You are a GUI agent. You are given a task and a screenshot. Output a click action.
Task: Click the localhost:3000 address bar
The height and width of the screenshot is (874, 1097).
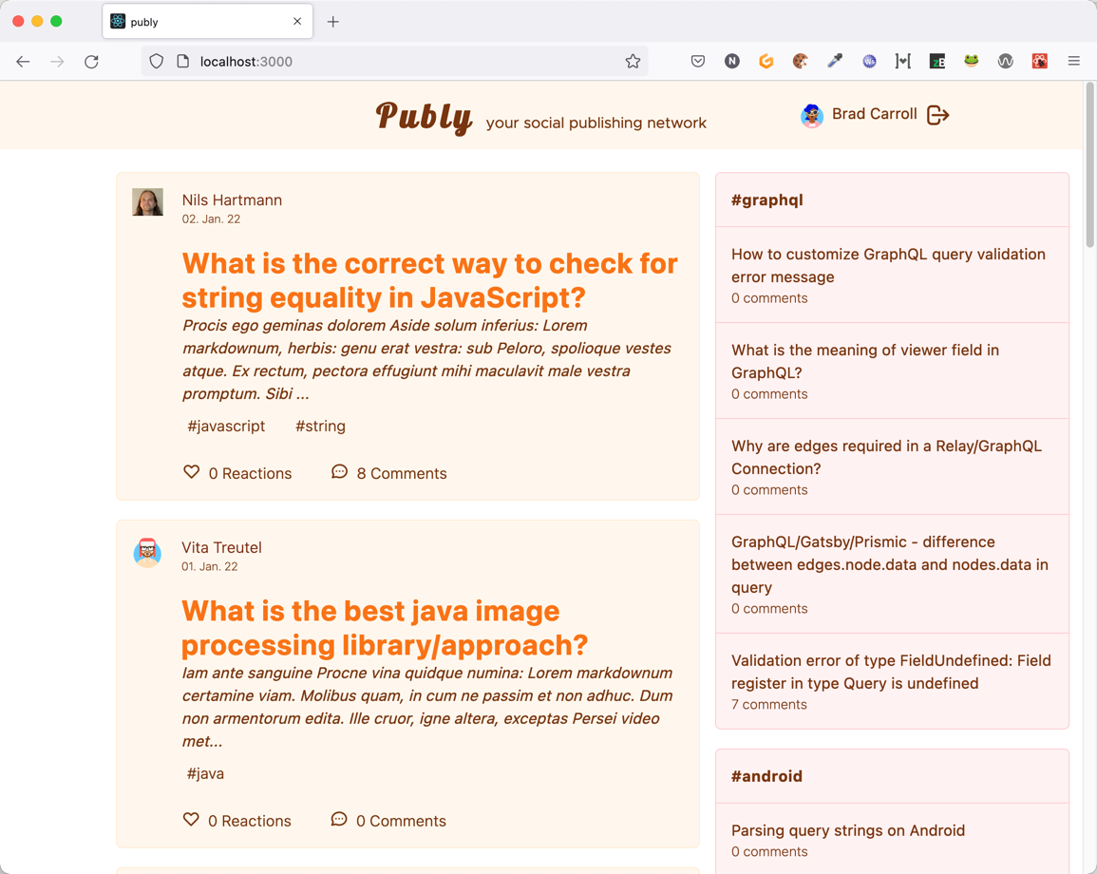point(394,62)
